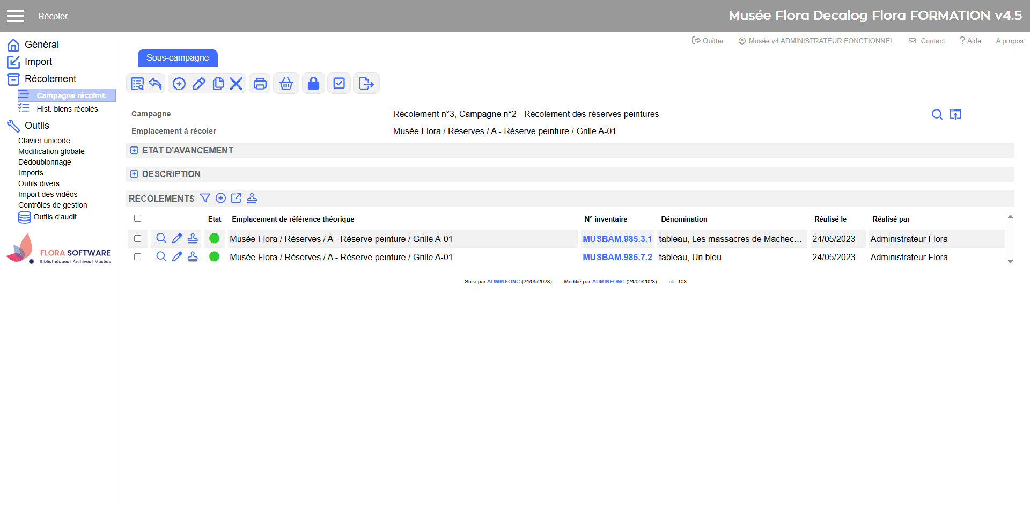Open Hist. biens récolés menu item
The height and width of the screenshot is (507, 1030).
(67, 109)
